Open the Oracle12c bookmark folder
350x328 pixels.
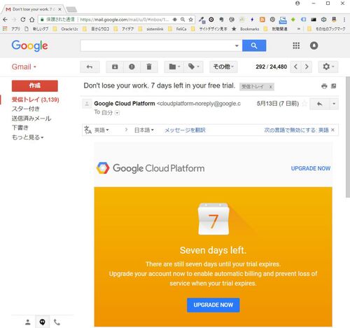65,29
